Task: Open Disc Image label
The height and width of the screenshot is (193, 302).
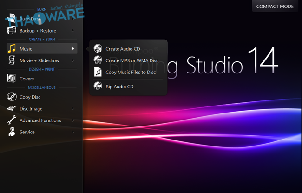Action: (31, 109)
